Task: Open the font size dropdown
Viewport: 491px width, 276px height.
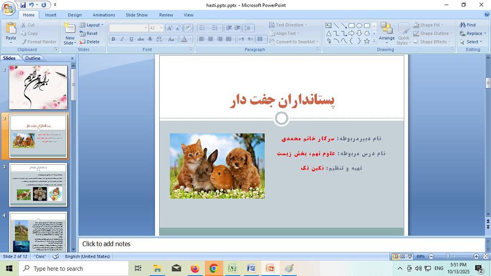Action: tap(162, 28)
